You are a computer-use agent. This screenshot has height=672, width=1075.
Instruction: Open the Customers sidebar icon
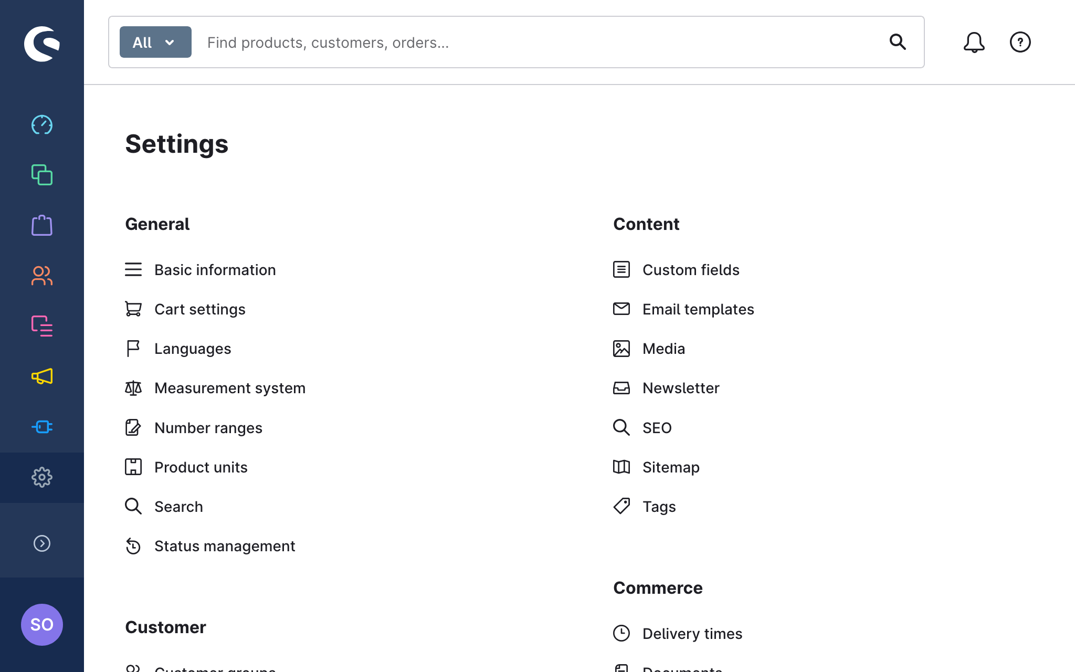(42, 276)
